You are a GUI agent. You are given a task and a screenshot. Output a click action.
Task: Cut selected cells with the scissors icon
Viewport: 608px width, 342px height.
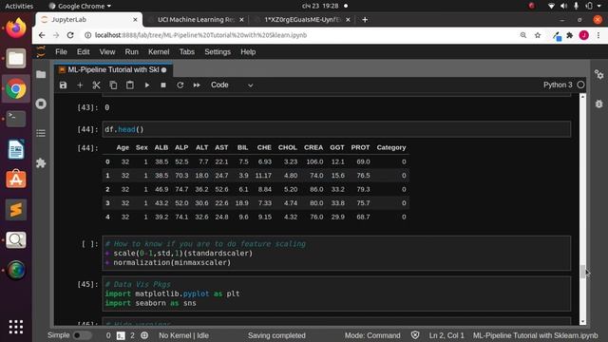pyautogui.click(x=96, y=85)
